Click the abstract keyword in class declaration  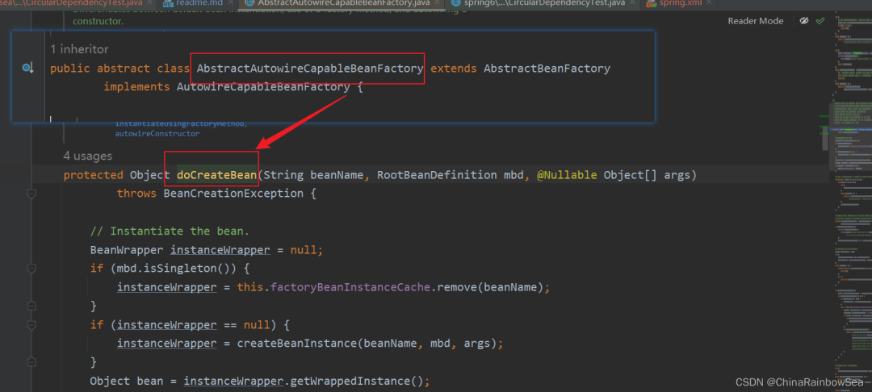click(x=124, y=69)
